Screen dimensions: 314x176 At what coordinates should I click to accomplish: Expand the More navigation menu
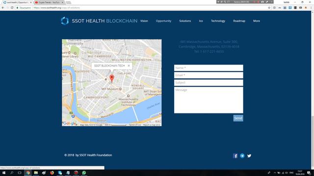tap(256, 21)
